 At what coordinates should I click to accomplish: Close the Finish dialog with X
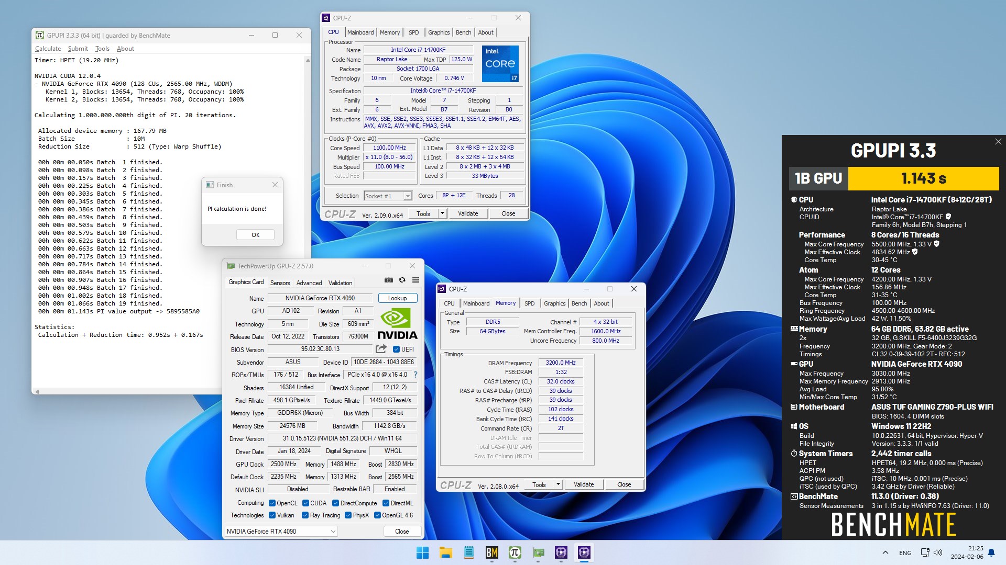click(x=275, y=185)
